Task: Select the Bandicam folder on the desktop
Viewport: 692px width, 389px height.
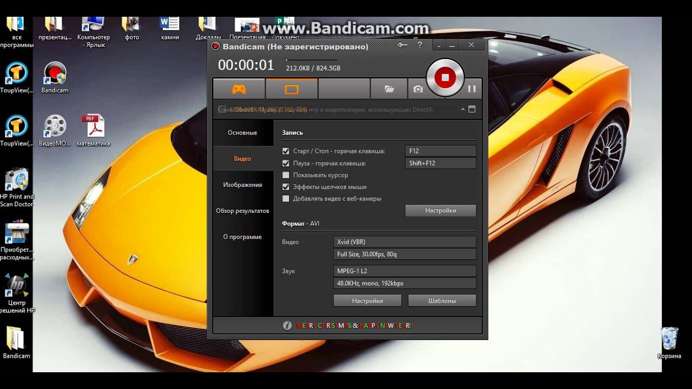Action: 16,343
